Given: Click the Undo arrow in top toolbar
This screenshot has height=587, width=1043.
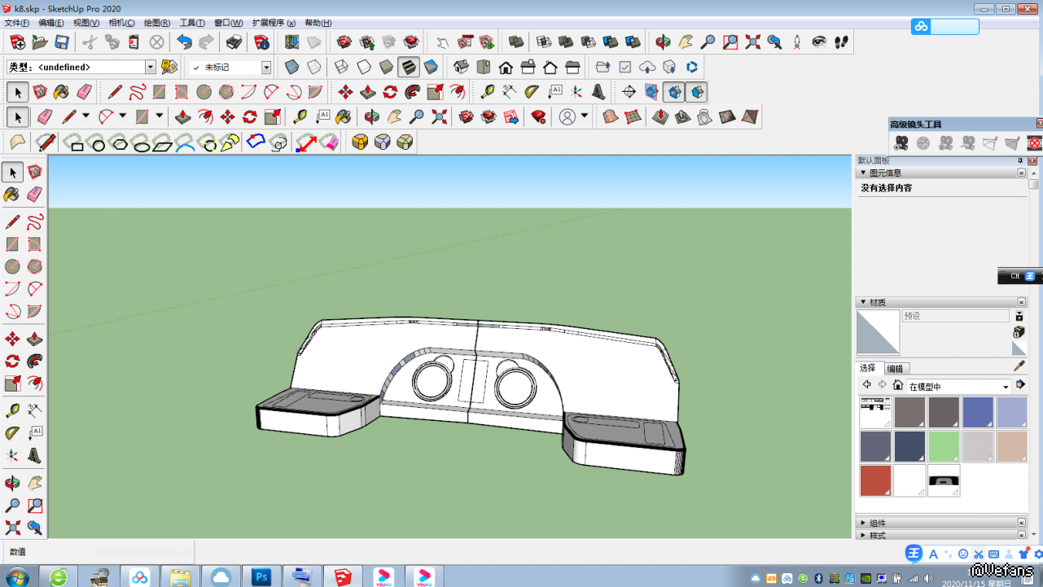Looking at the screenshot, I should tap(184, 42).
